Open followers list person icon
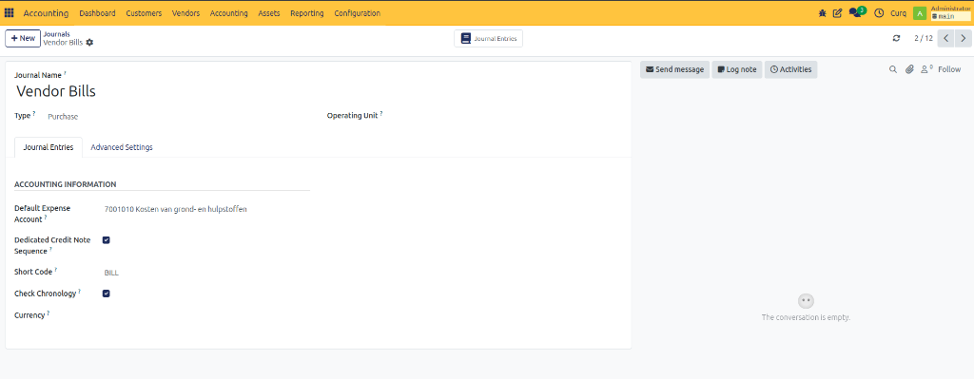The height and width of the screenshot is (379, 974). [926, 69]
